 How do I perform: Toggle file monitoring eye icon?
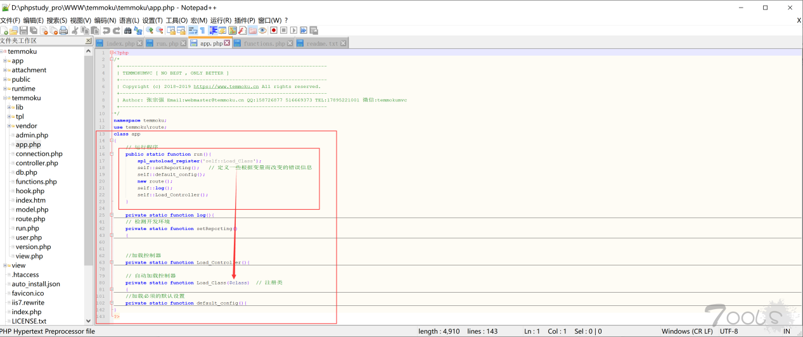pos(262,30)
